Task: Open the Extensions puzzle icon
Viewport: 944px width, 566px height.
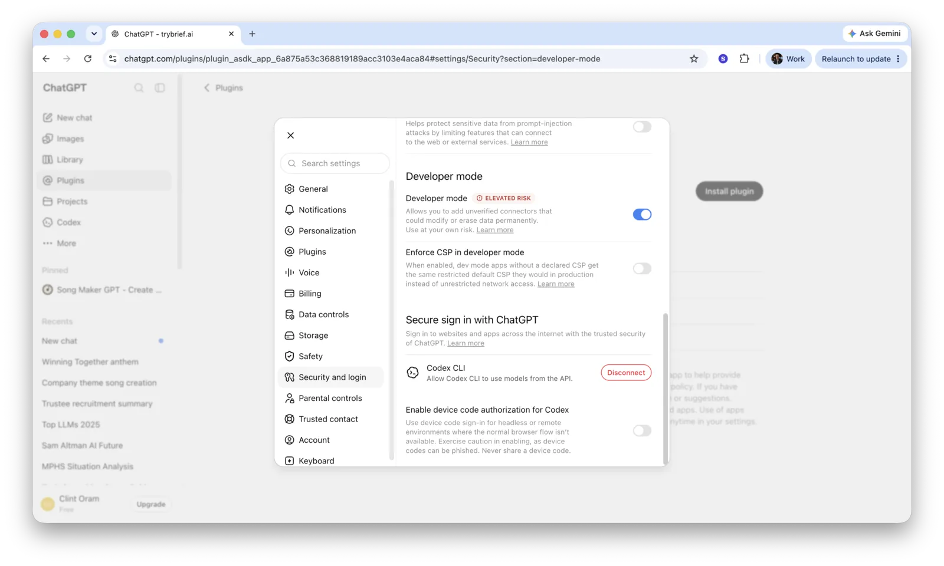Action: (x=745, y=59)
